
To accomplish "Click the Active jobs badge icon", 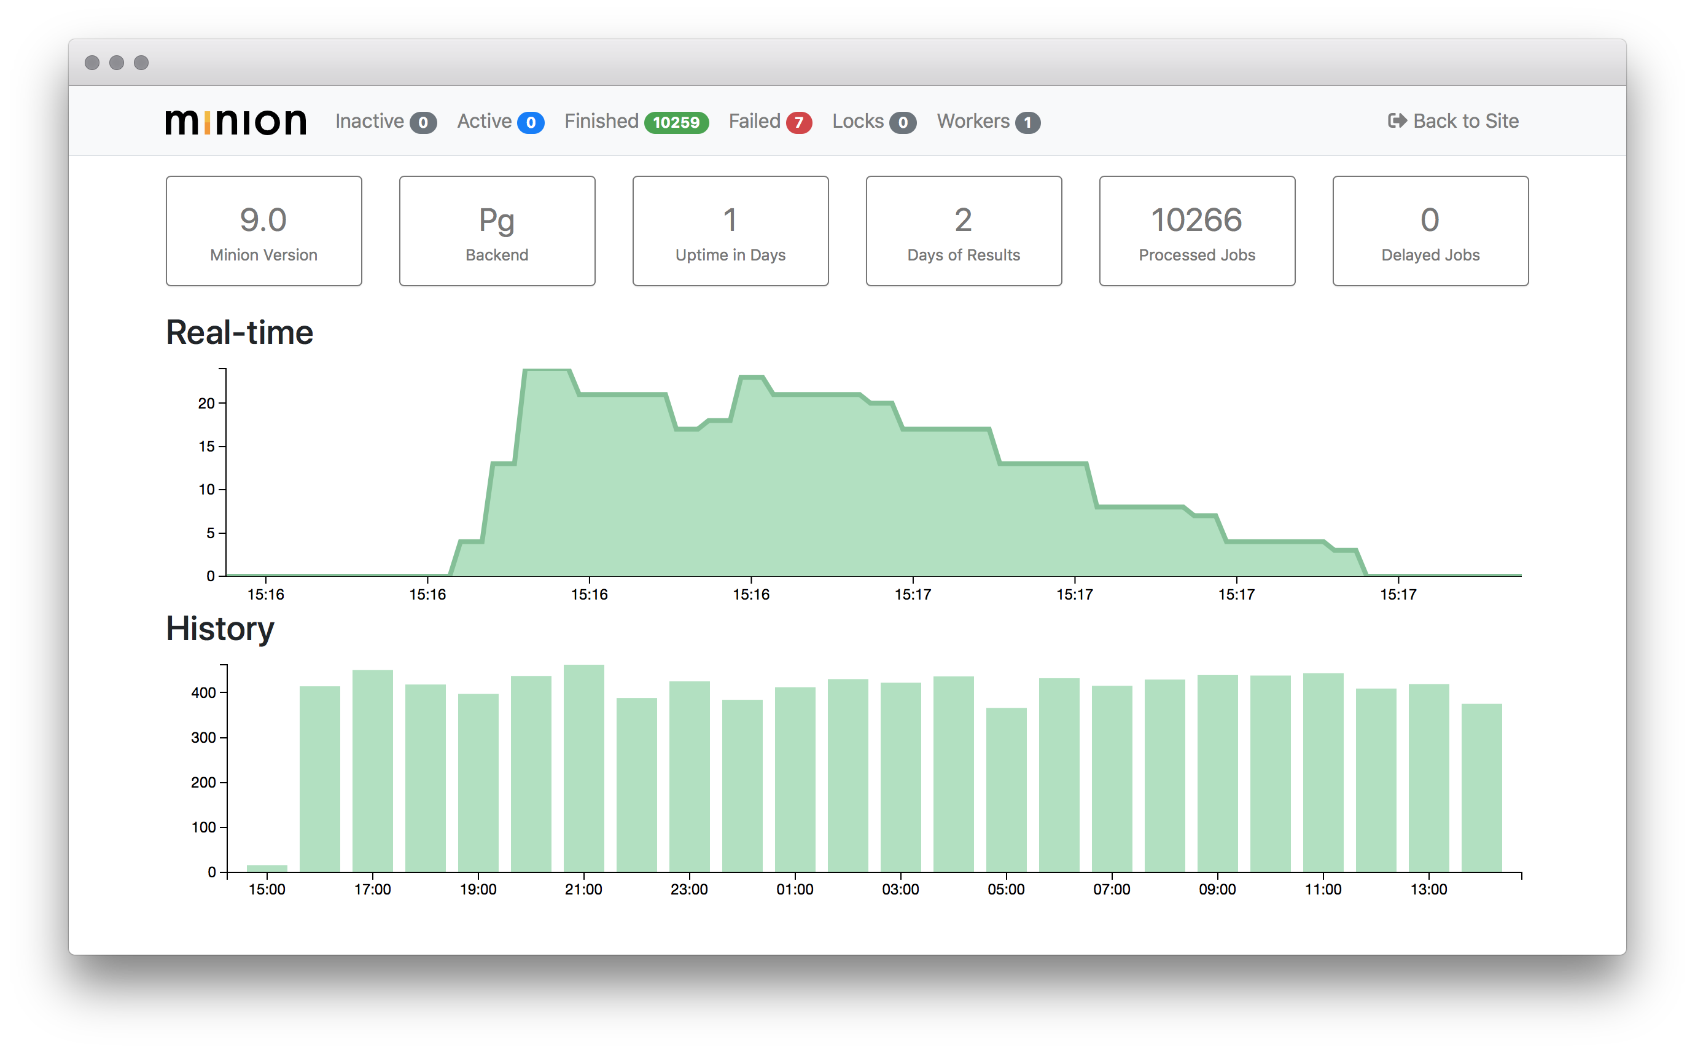I will click(530, 120).
